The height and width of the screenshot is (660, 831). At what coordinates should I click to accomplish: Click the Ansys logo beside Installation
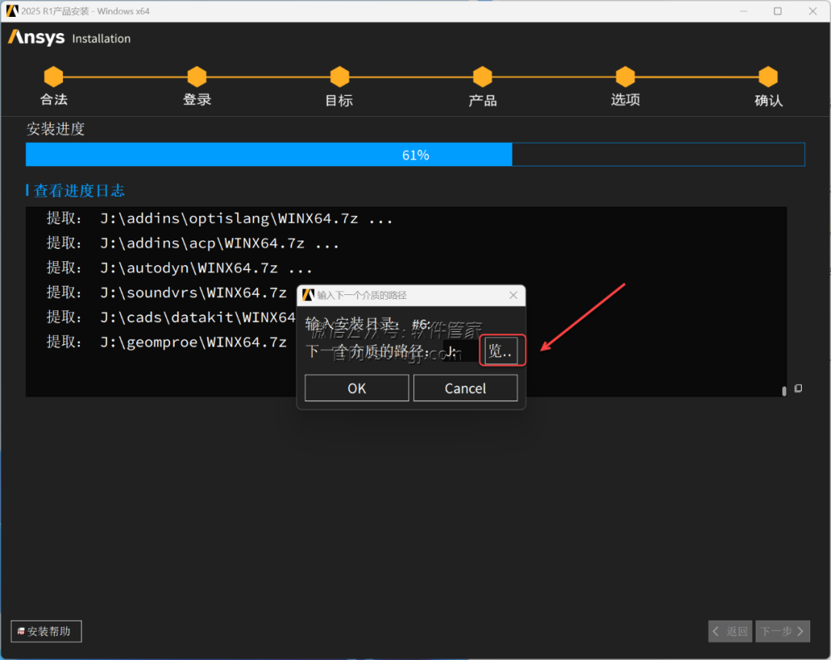[x=36, y=38]
